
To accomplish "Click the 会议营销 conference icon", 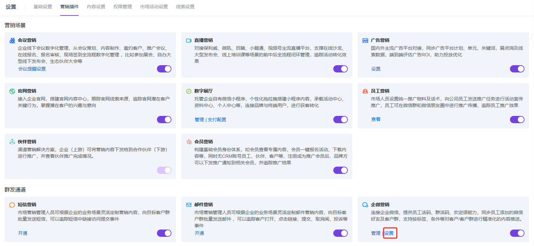I will [12, 41].
